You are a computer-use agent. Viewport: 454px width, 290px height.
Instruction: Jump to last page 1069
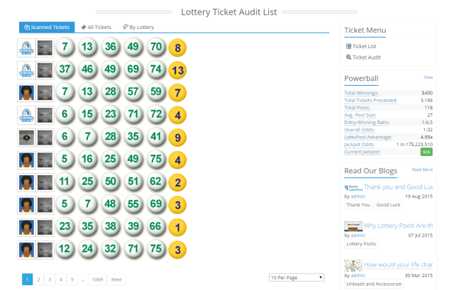coord(98,279)
